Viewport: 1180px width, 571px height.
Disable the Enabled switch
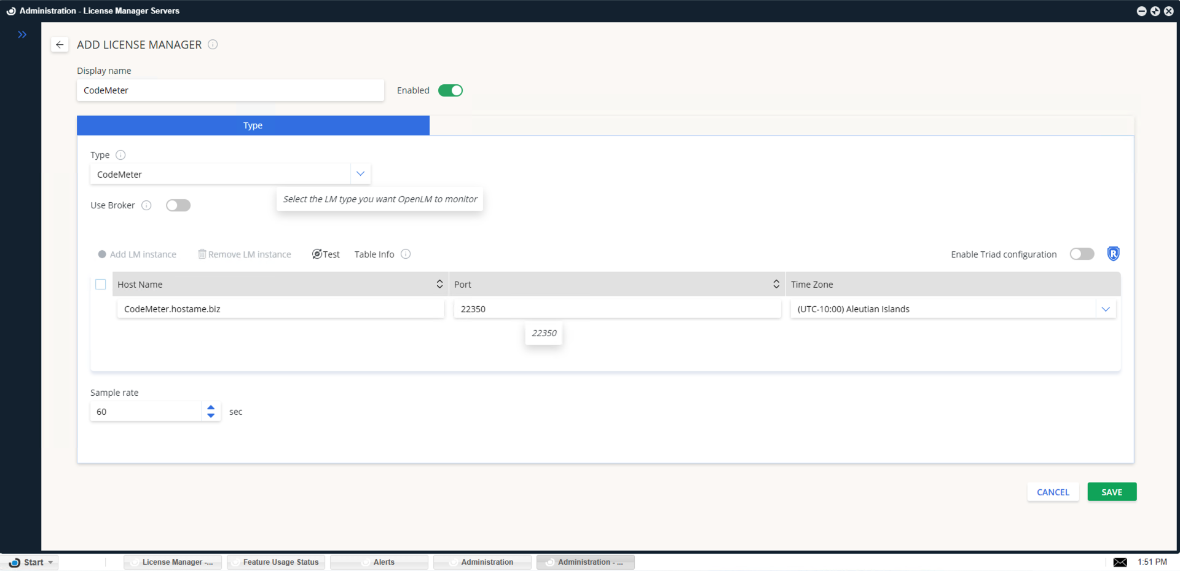tap(450, 90)
